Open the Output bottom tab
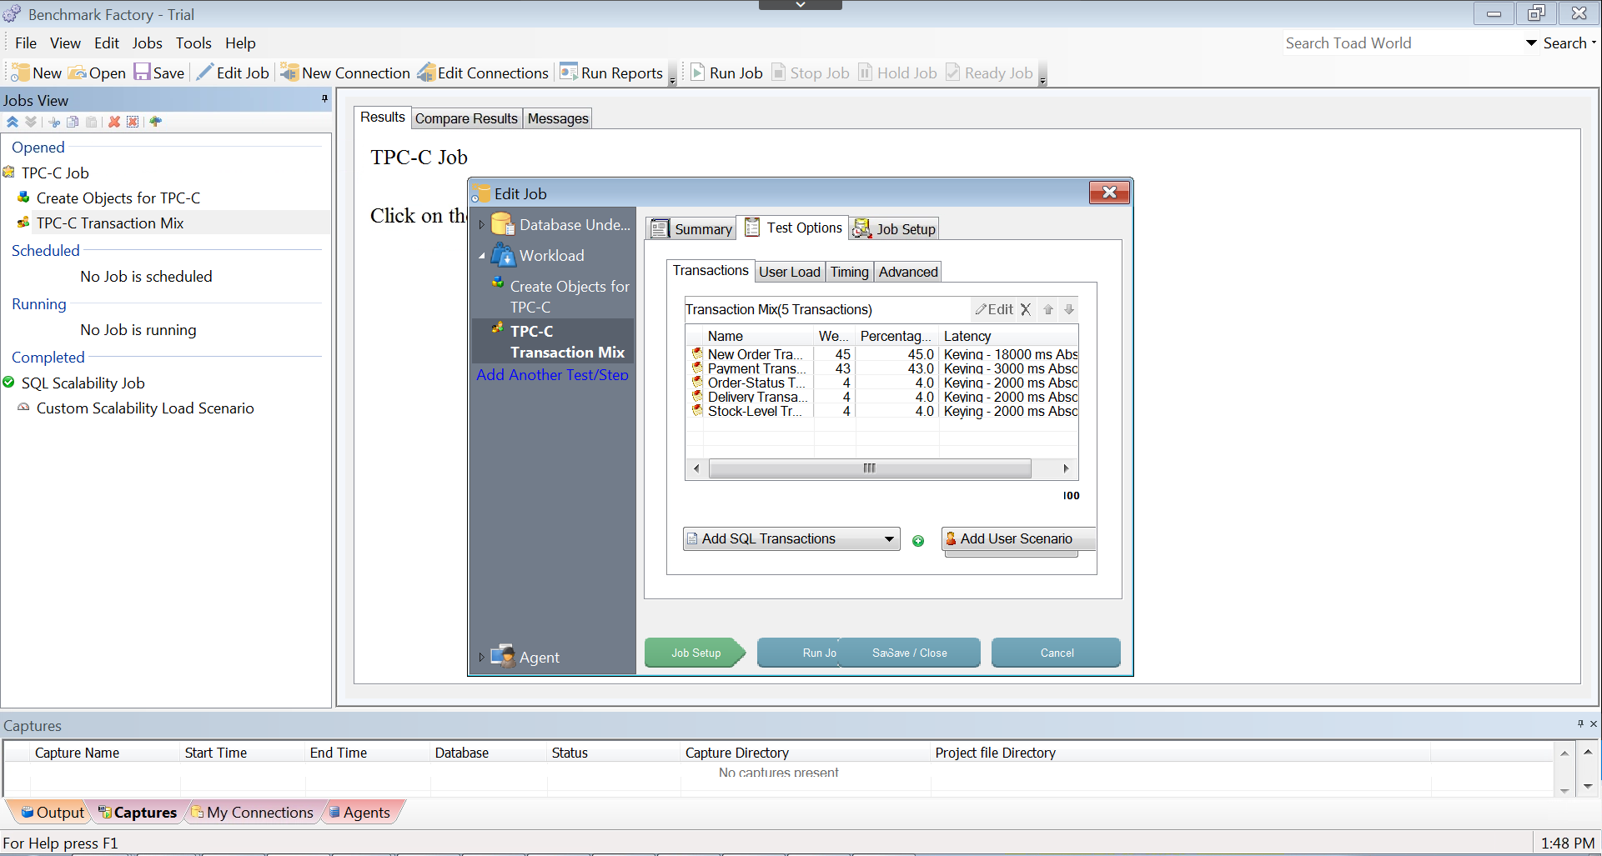 tap(53, 813)
